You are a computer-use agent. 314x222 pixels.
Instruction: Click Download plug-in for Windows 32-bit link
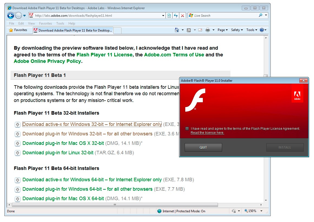point(87,134)
